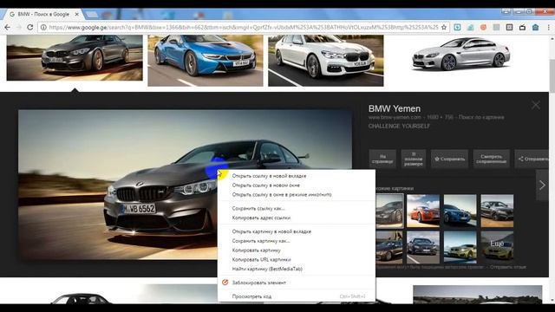The height and width of the screenshot is (312, 555).
Task: Click the address bar URL field
Action: (x=244, y=27)
